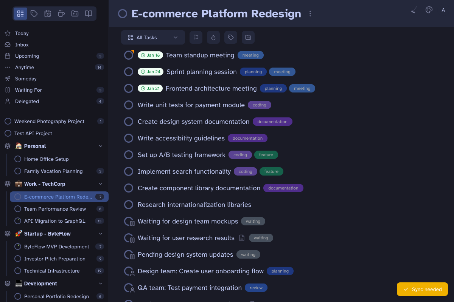Screen dimensions: 454x302
Task: Open the All Tasks filter dropdown
Action: [153, 37]
